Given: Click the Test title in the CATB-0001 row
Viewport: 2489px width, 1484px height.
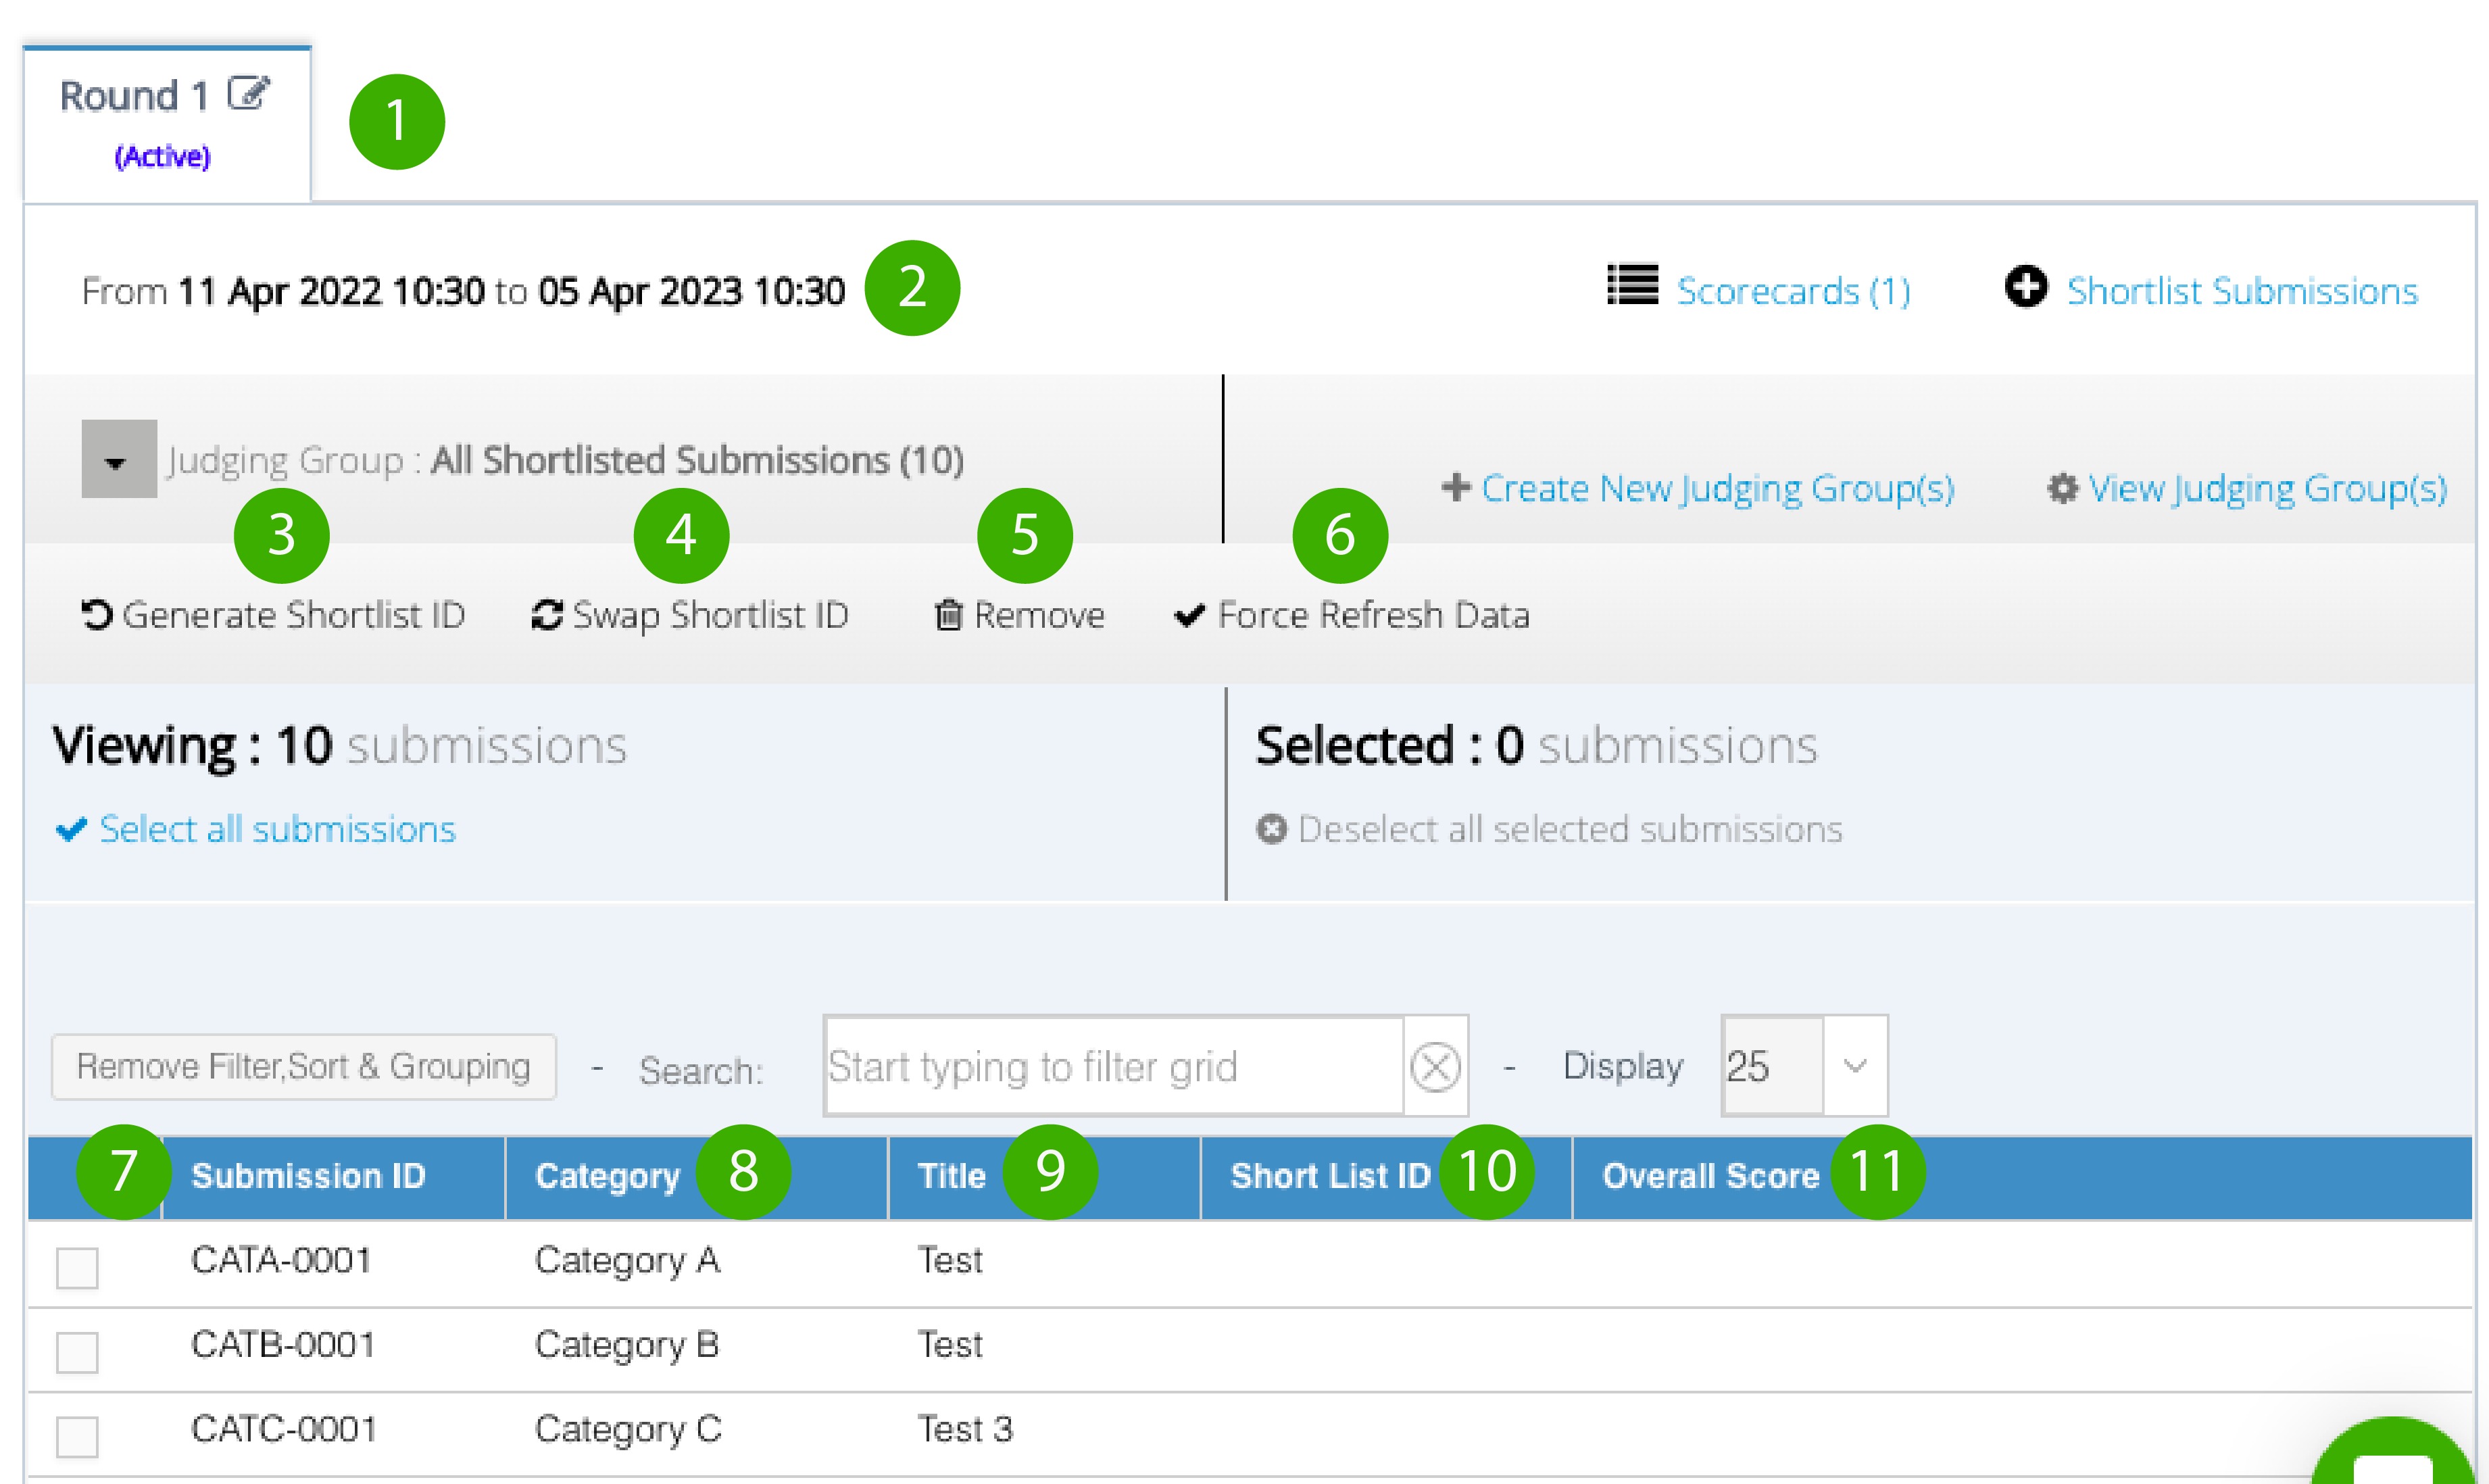Looking at the screenshot, I should [x=950, y=1345].
